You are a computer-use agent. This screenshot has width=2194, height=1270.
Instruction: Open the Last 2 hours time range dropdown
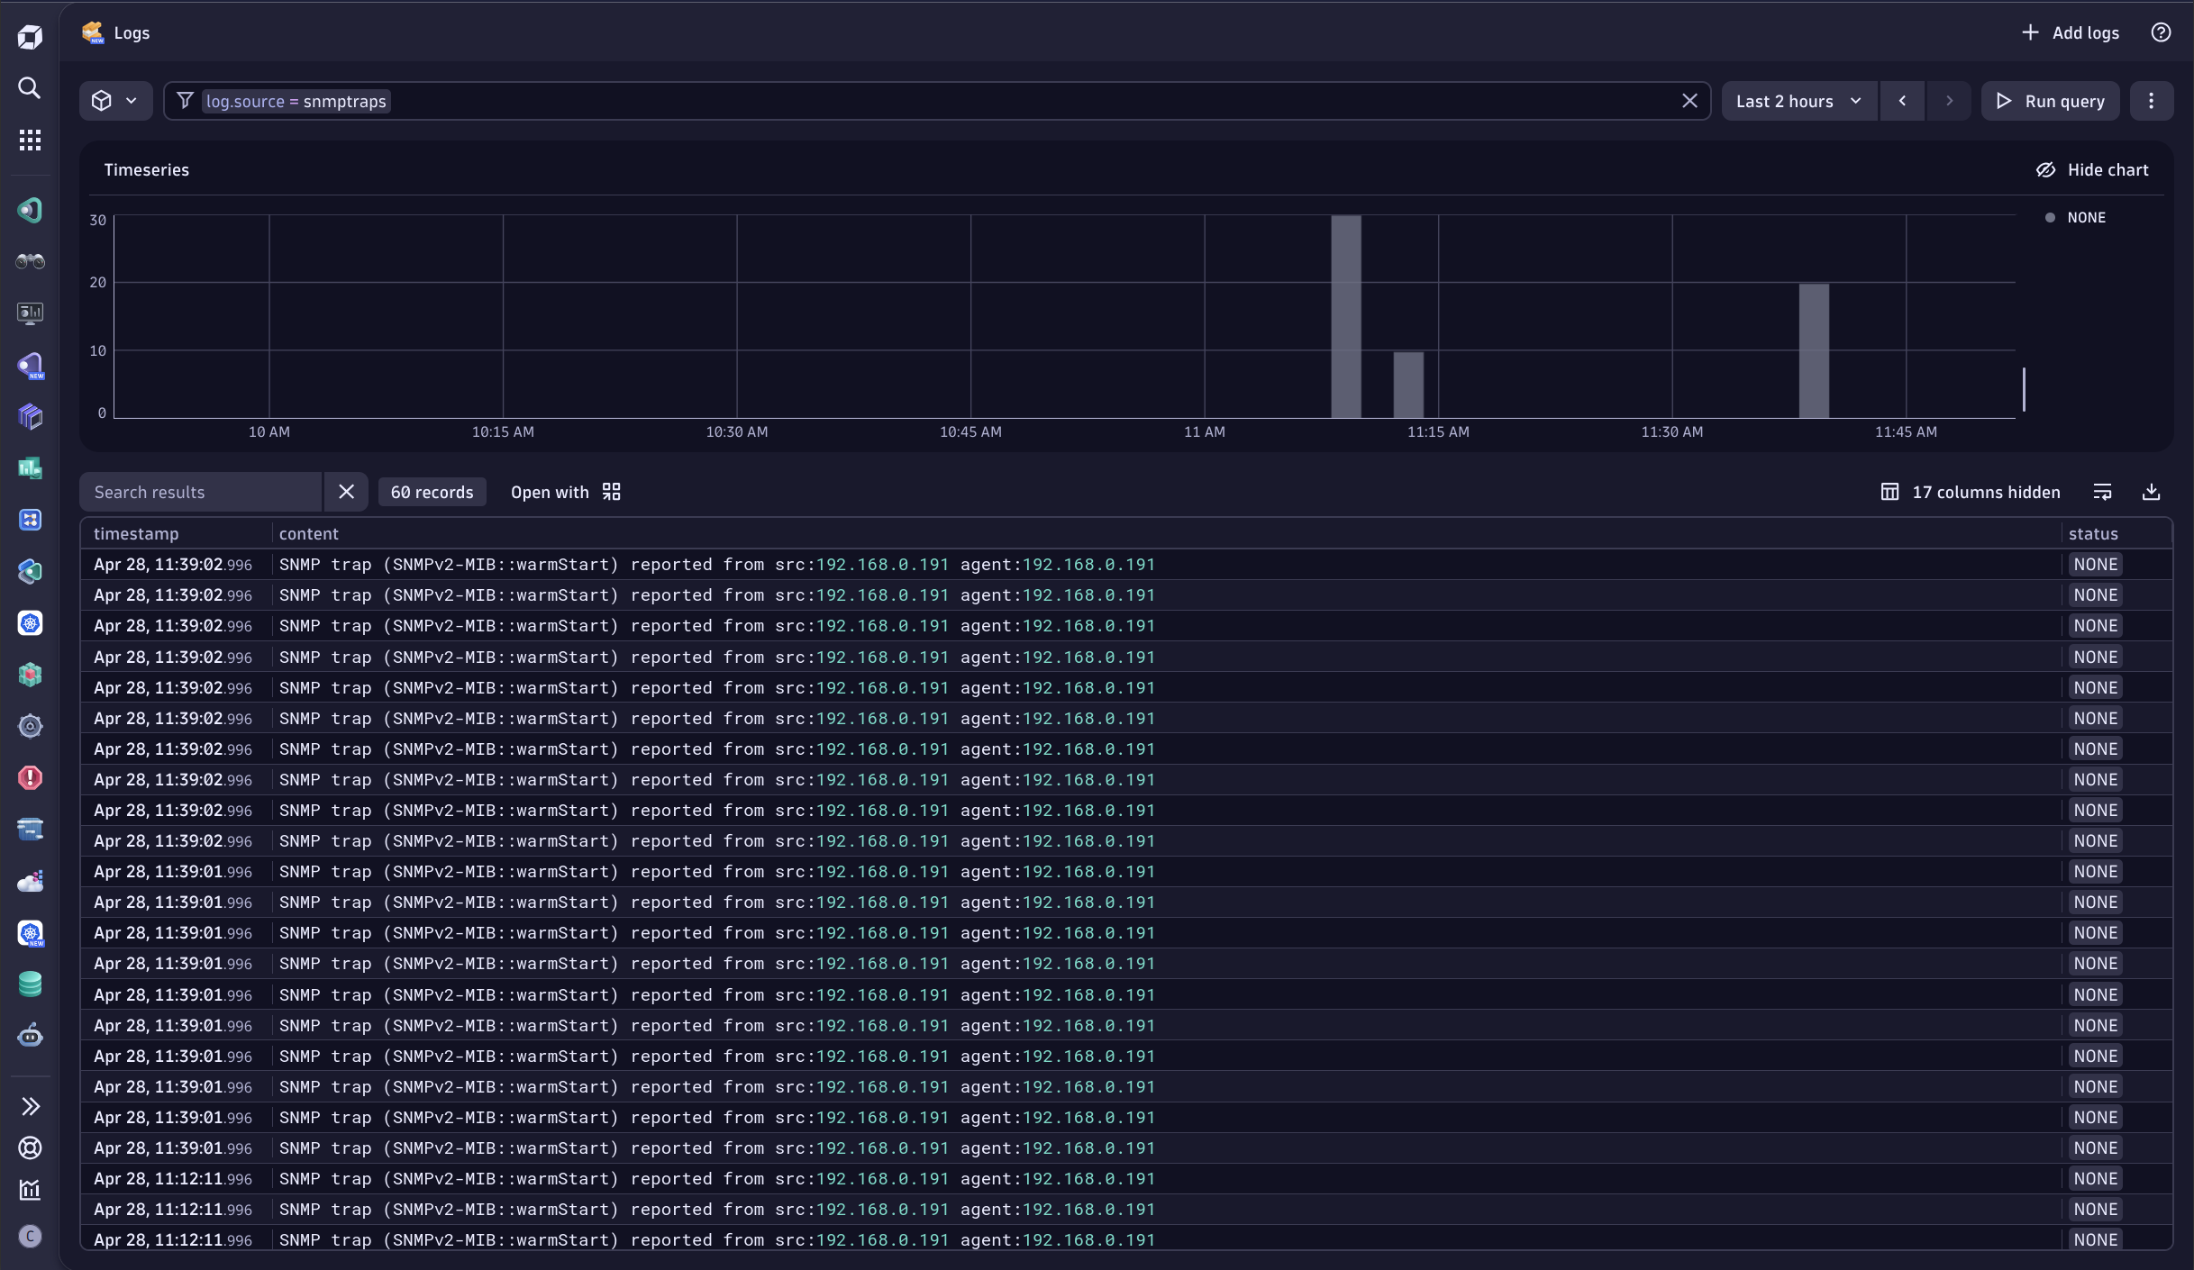1798,101
